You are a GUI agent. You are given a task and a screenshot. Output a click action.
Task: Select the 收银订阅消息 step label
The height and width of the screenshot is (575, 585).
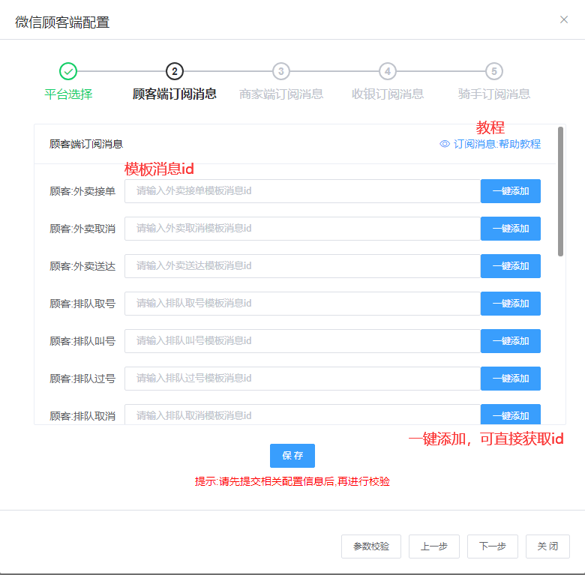pyautogui.click(x=388, y=94)
